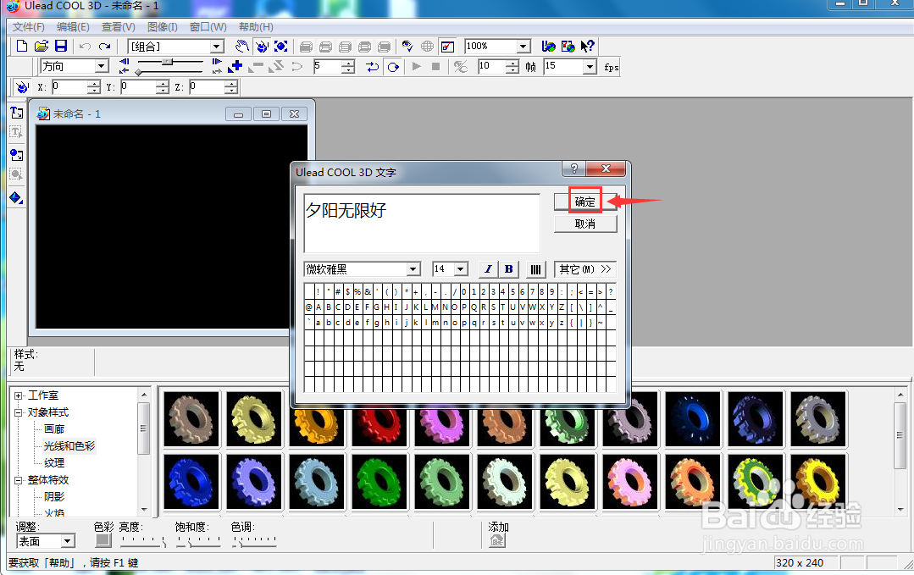Save the project with the floppy disk icon
Screen dimensions: 914x575
tap(61, 46)
